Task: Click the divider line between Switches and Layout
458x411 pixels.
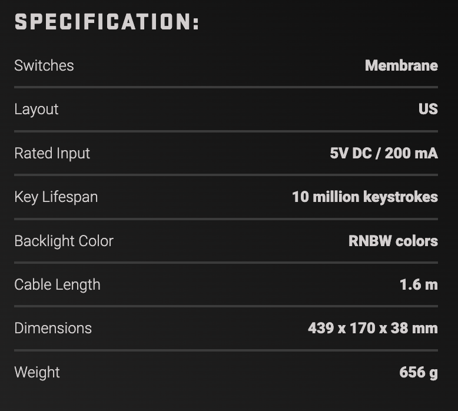Action: pos(226,87)
